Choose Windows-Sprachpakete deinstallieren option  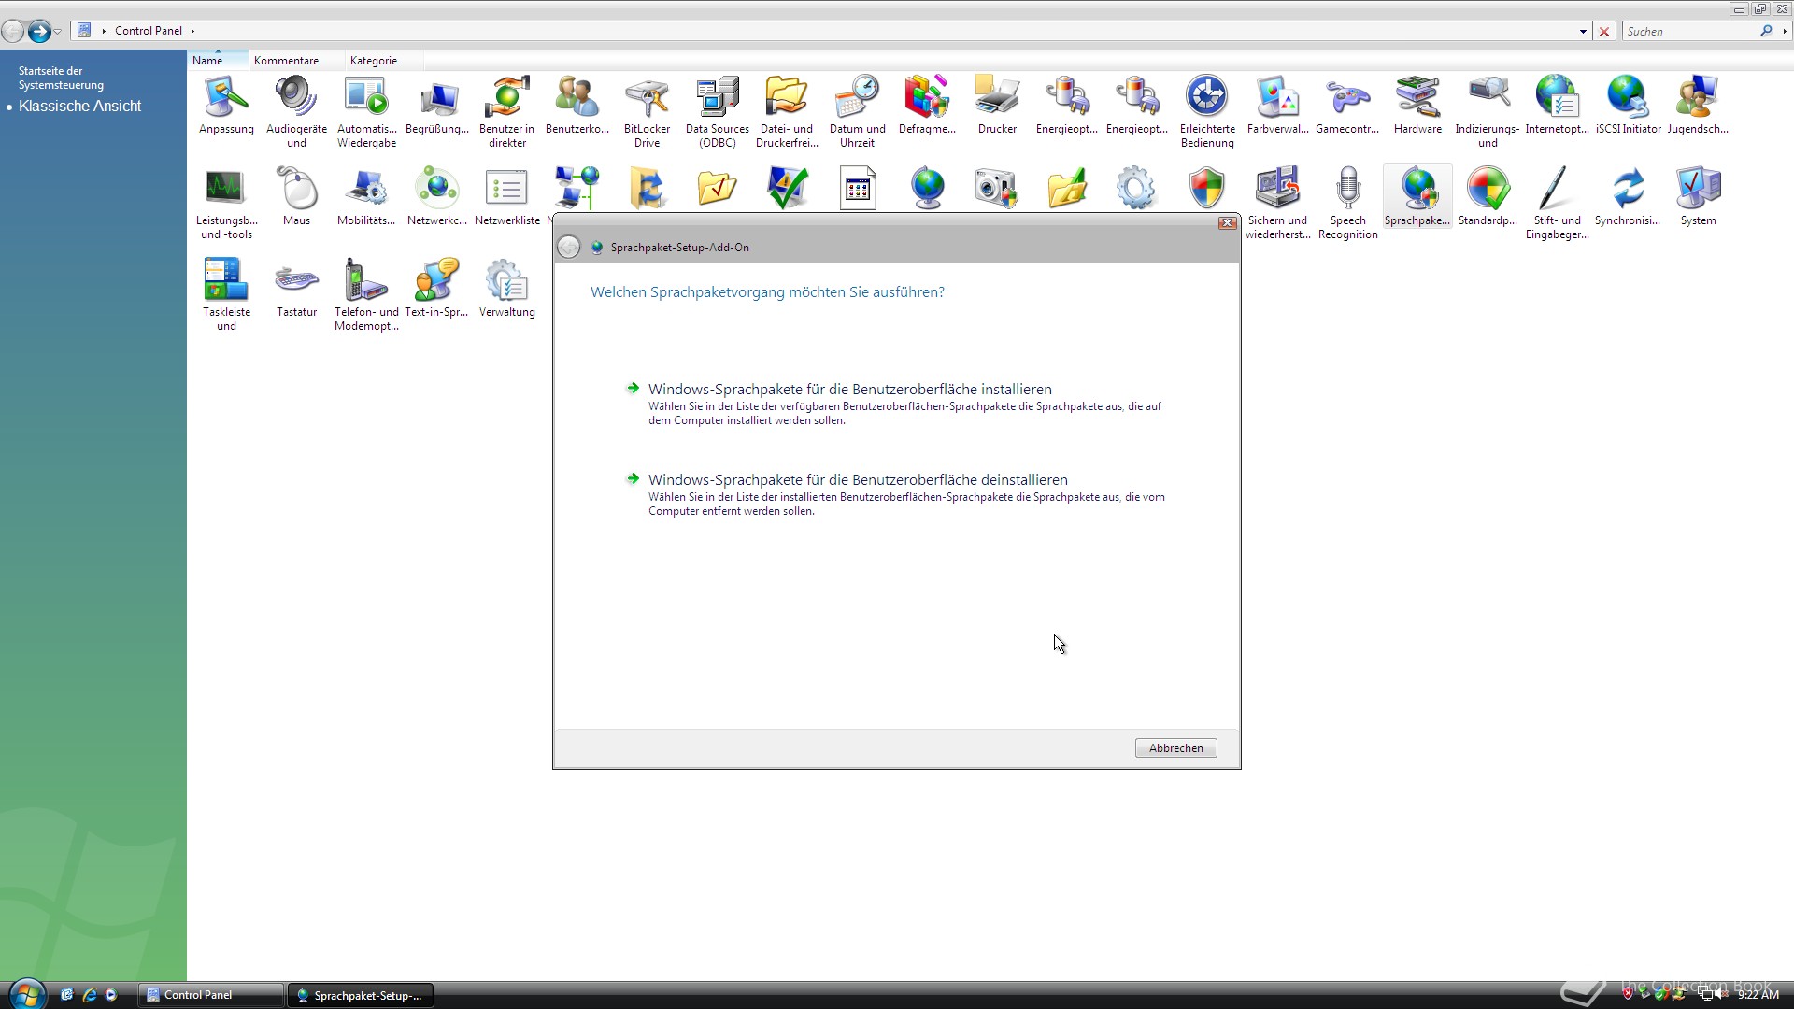coord(895,494)
